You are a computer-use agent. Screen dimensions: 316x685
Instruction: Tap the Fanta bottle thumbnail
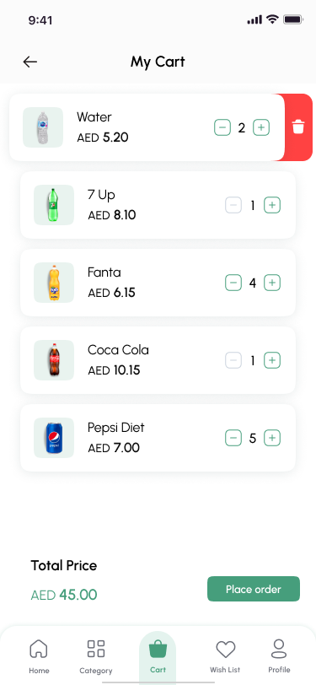tap(54, 283)
